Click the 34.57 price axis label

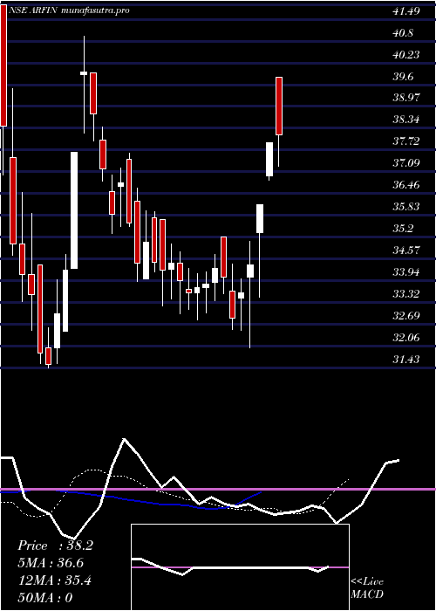[406, 251]
